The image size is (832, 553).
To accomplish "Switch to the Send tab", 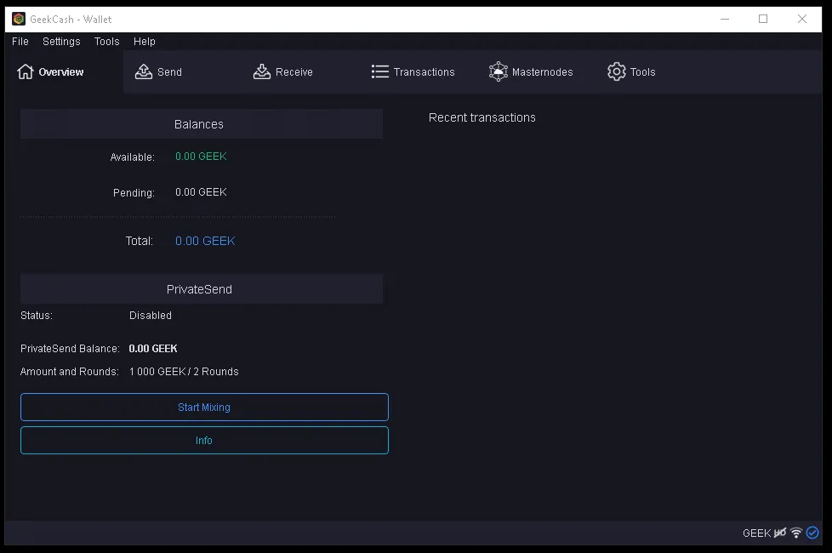I will point(158,71).
